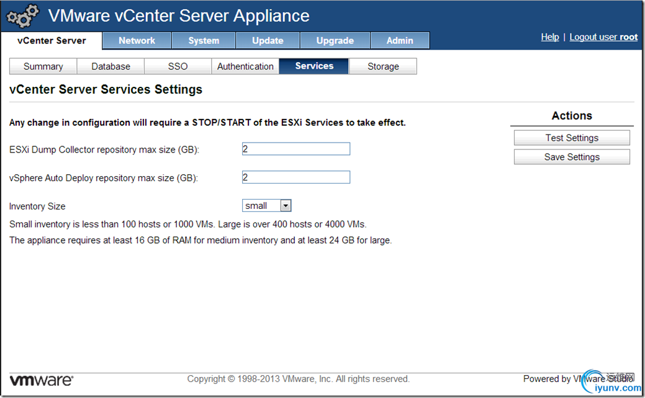Focus the ESXi Dump Collector size field

tap(295, 149)
